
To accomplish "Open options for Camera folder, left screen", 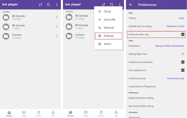I will (57, 36).
